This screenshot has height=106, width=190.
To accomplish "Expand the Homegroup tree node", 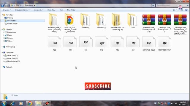I will [x=2, y=47].
